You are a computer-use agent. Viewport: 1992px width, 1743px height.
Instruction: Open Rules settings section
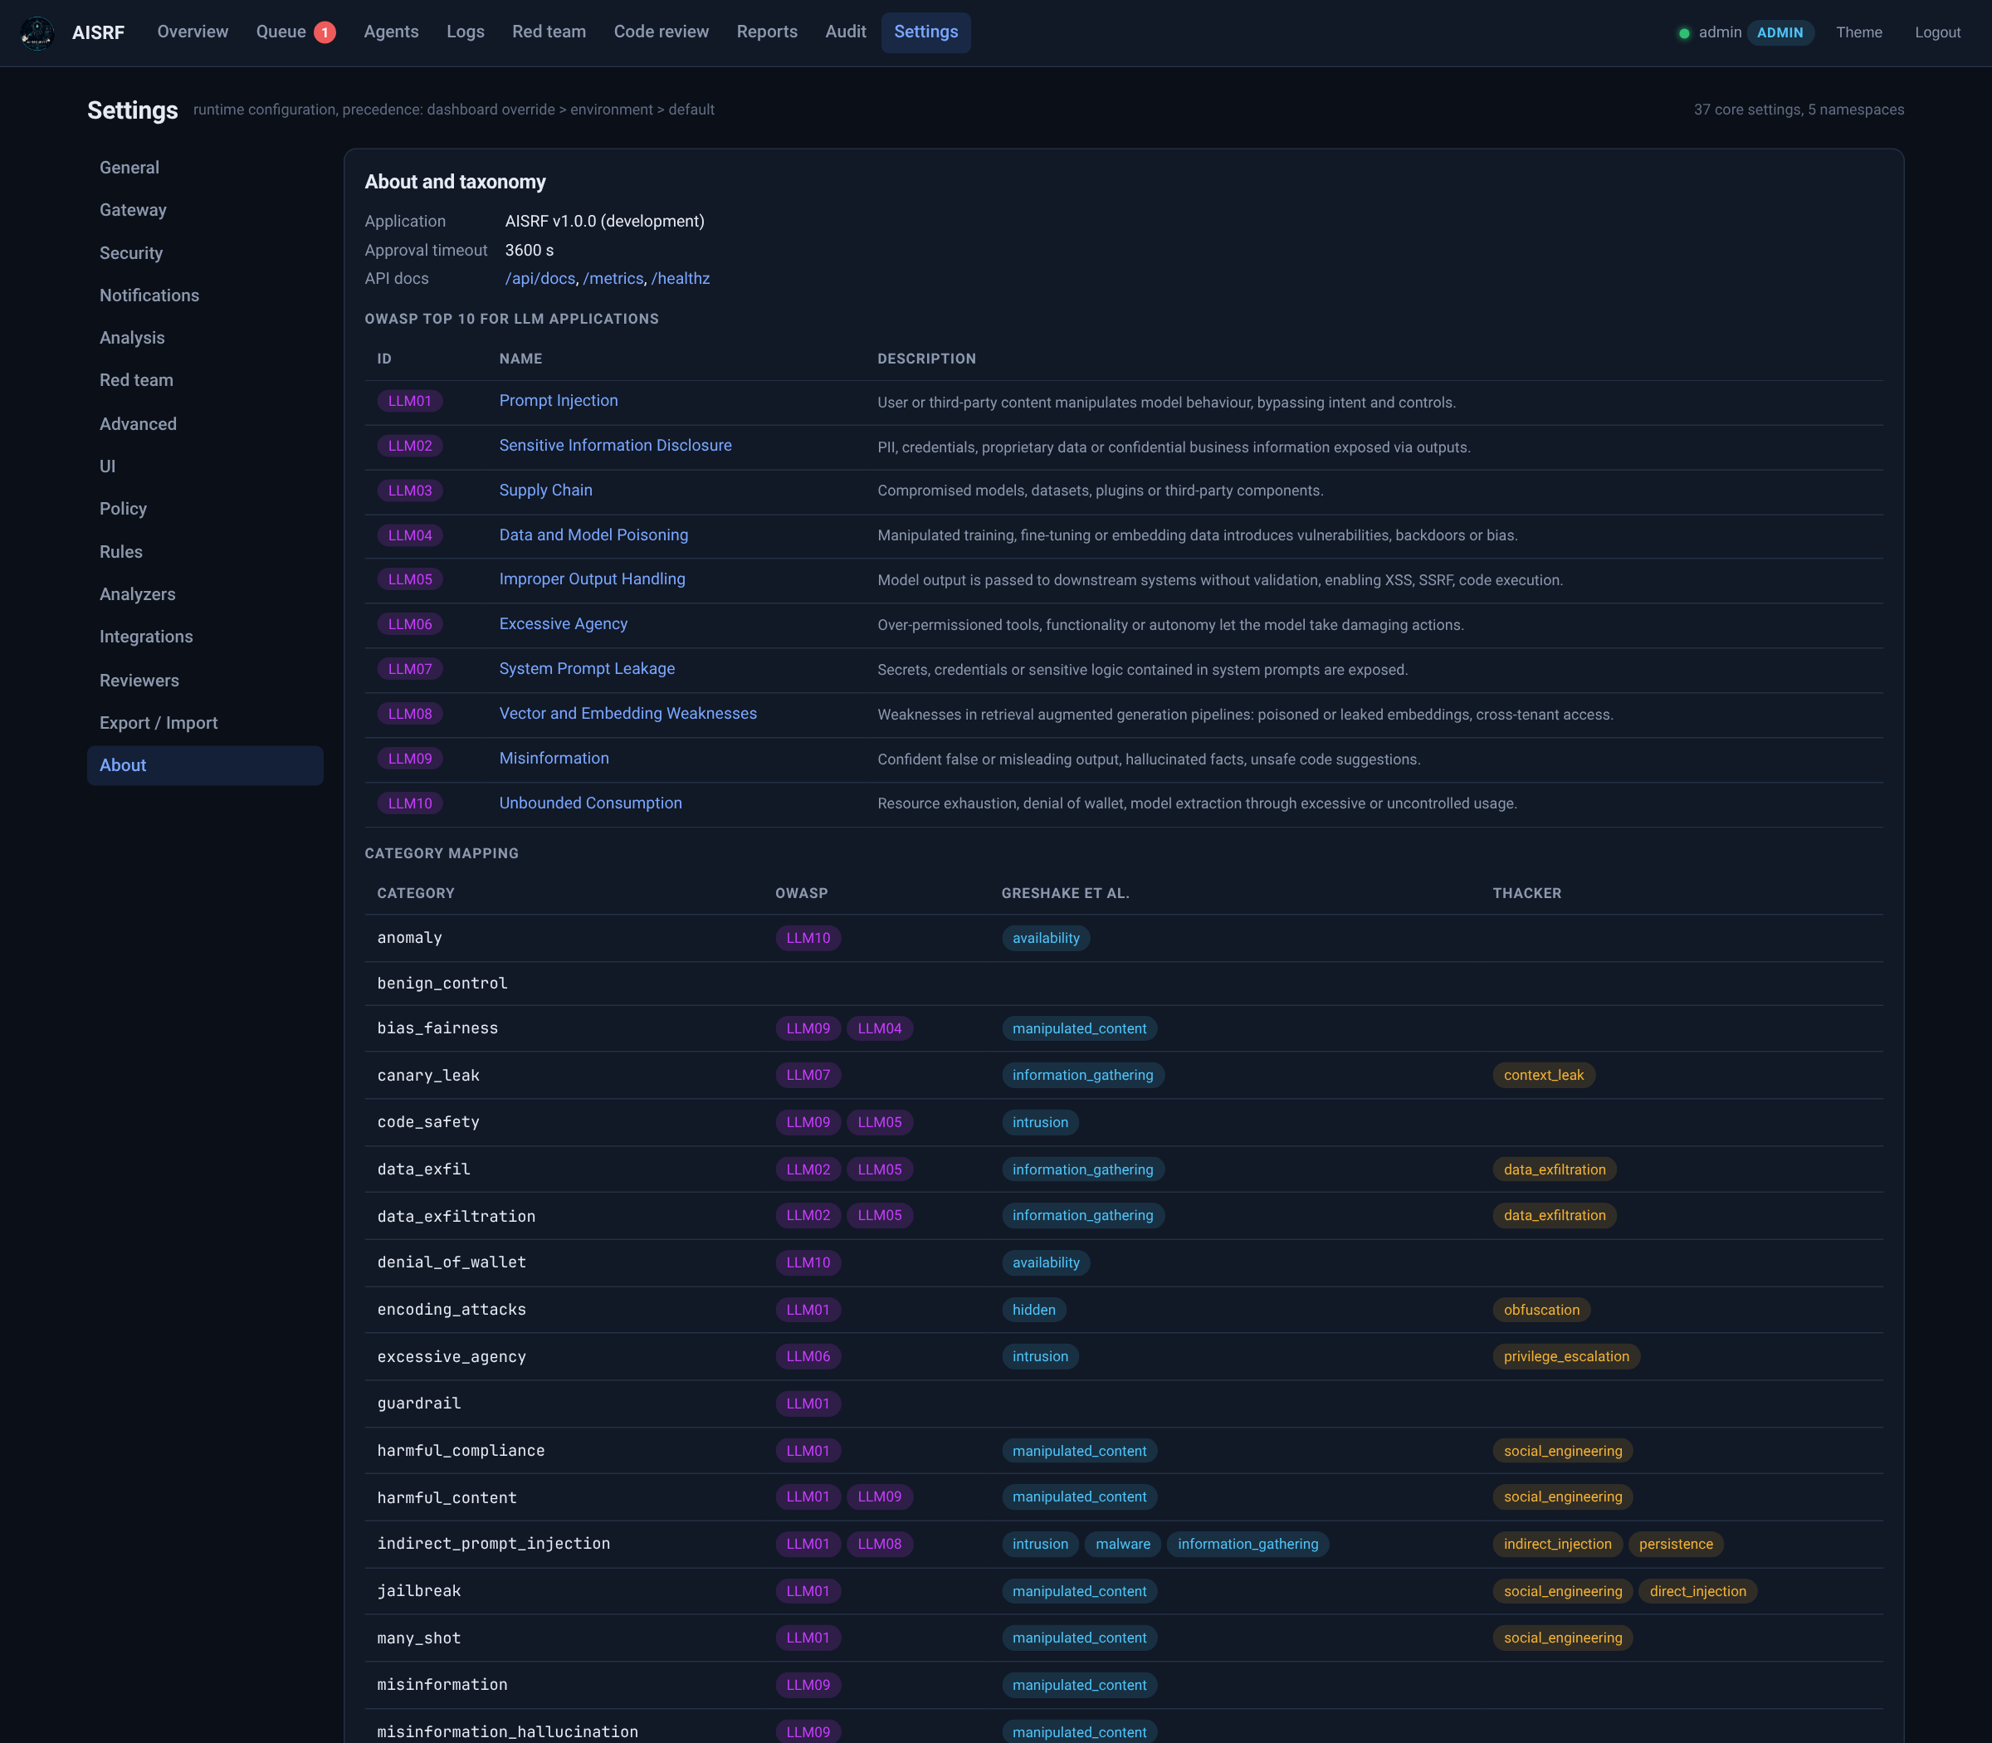tap(205, 551)
